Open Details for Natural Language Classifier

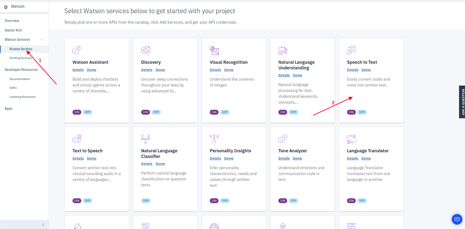coord(147,164)
